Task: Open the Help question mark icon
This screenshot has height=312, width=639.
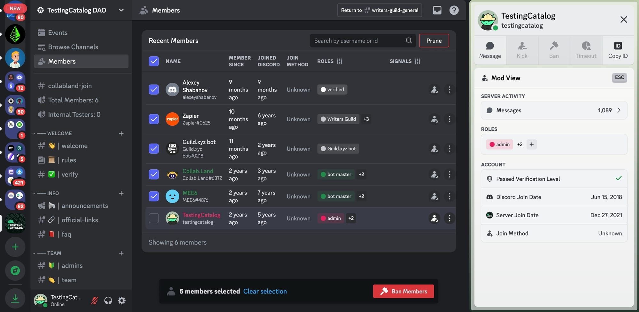Action: [x=454, y=10]
